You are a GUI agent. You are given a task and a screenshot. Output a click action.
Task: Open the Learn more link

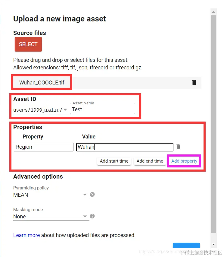[26, 235]
